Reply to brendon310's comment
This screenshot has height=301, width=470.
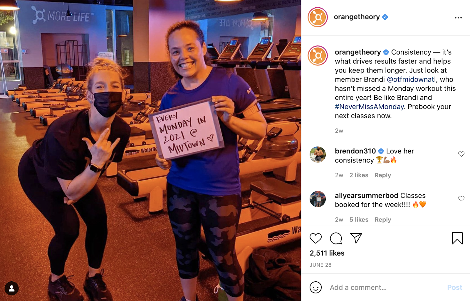(x=382, y=175)
